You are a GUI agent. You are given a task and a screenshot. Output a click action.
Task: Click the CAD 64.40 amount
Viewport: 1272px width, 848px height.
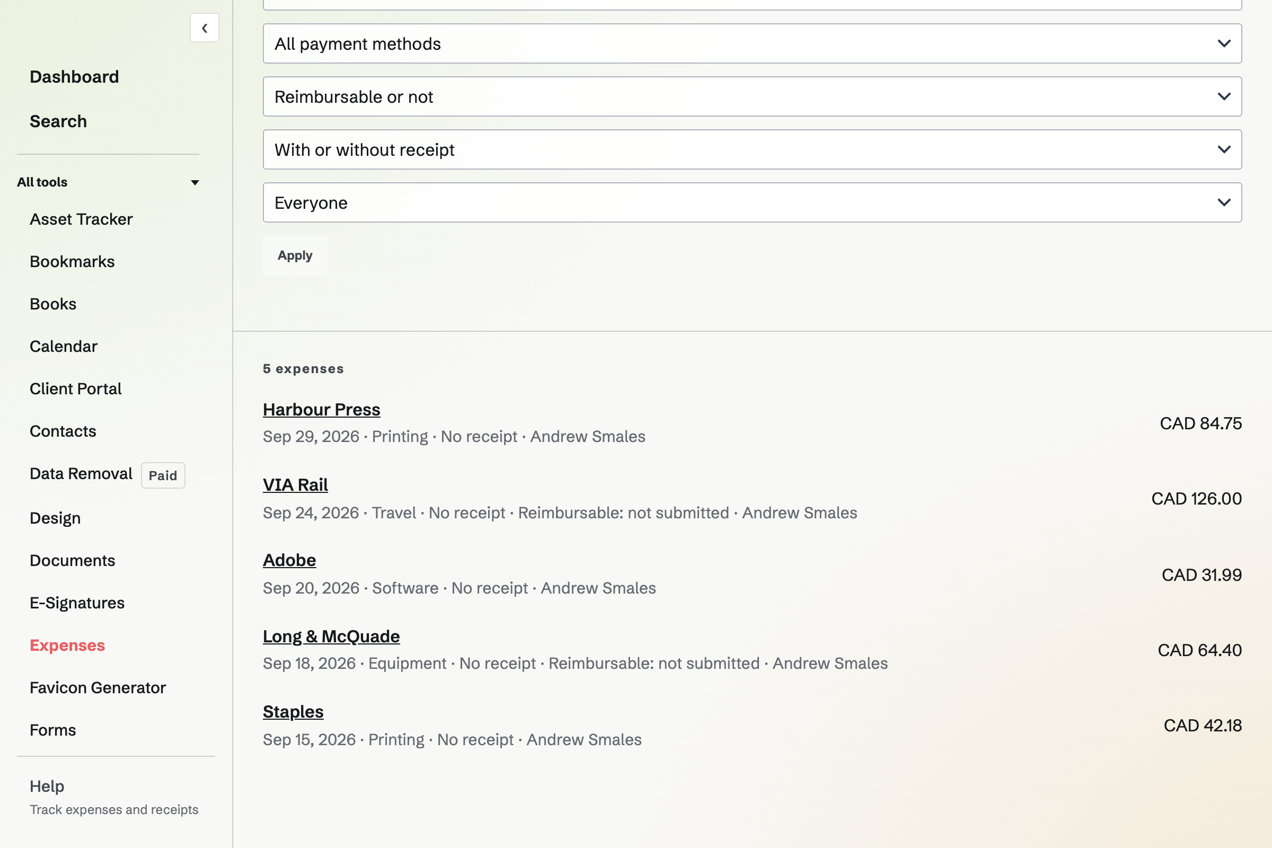[x=1199, y=650]
